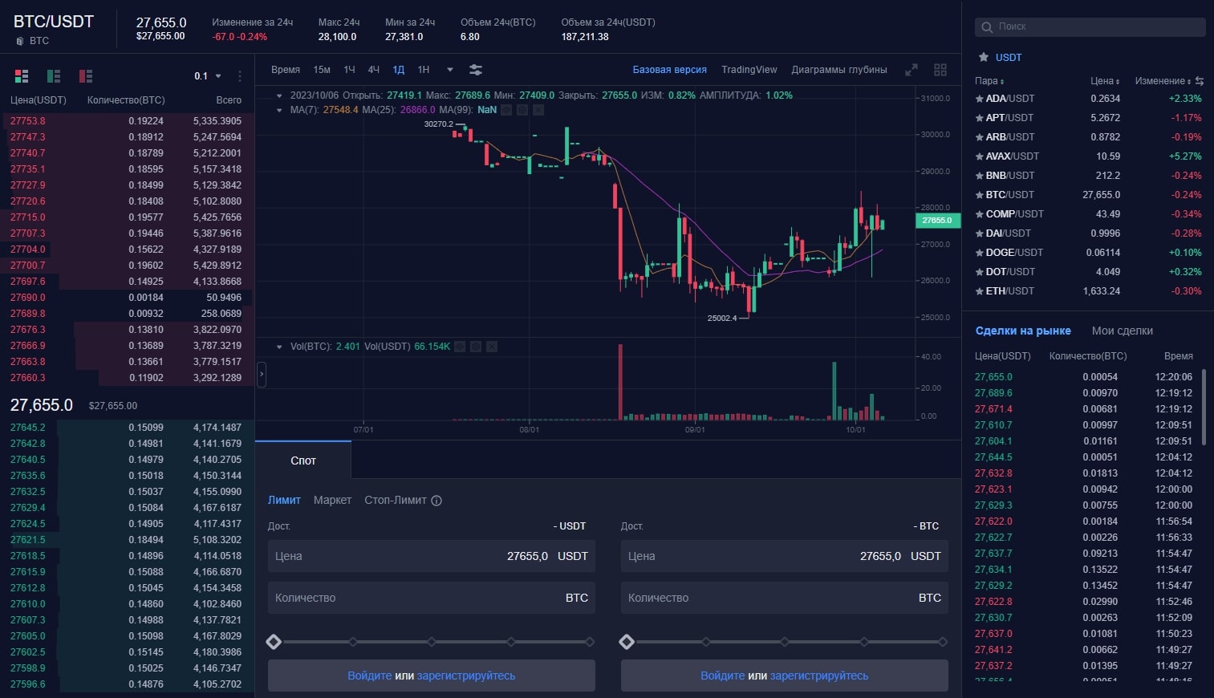
Task: Sort pairs by Изменение column
Action: [1163, 81]
